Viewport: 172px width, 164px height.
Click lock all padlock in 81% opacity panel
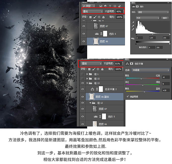pyautogui.click(x=102, y=69)
